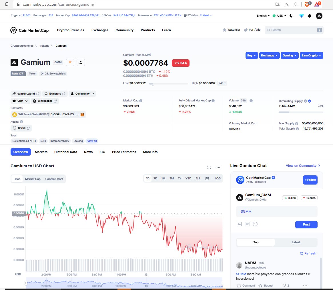Add Gamium to watchlist star button
The image size is (333, 290).
[70, 62]
